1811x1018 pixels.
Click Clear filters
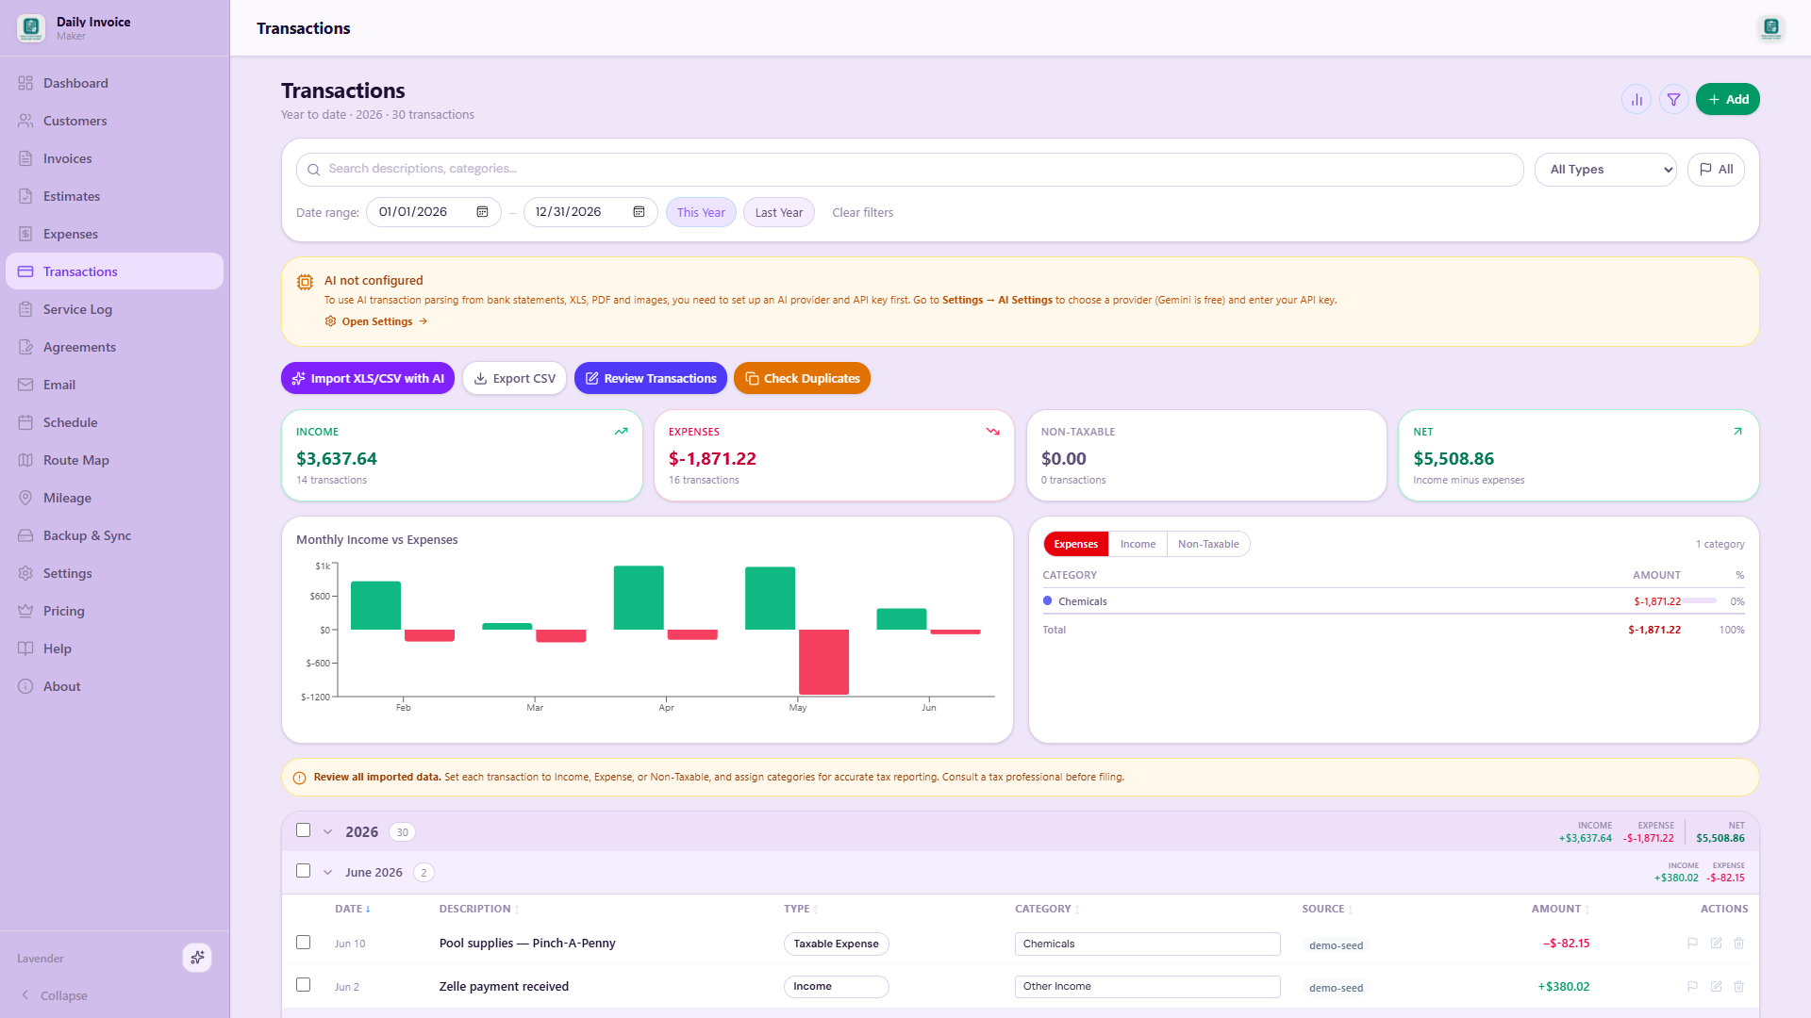pyautogui.click(x=862, y=212)
